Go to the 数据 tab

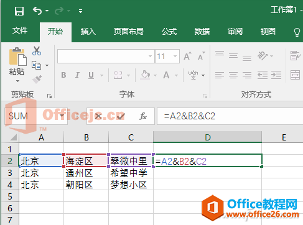pos(202,32)
